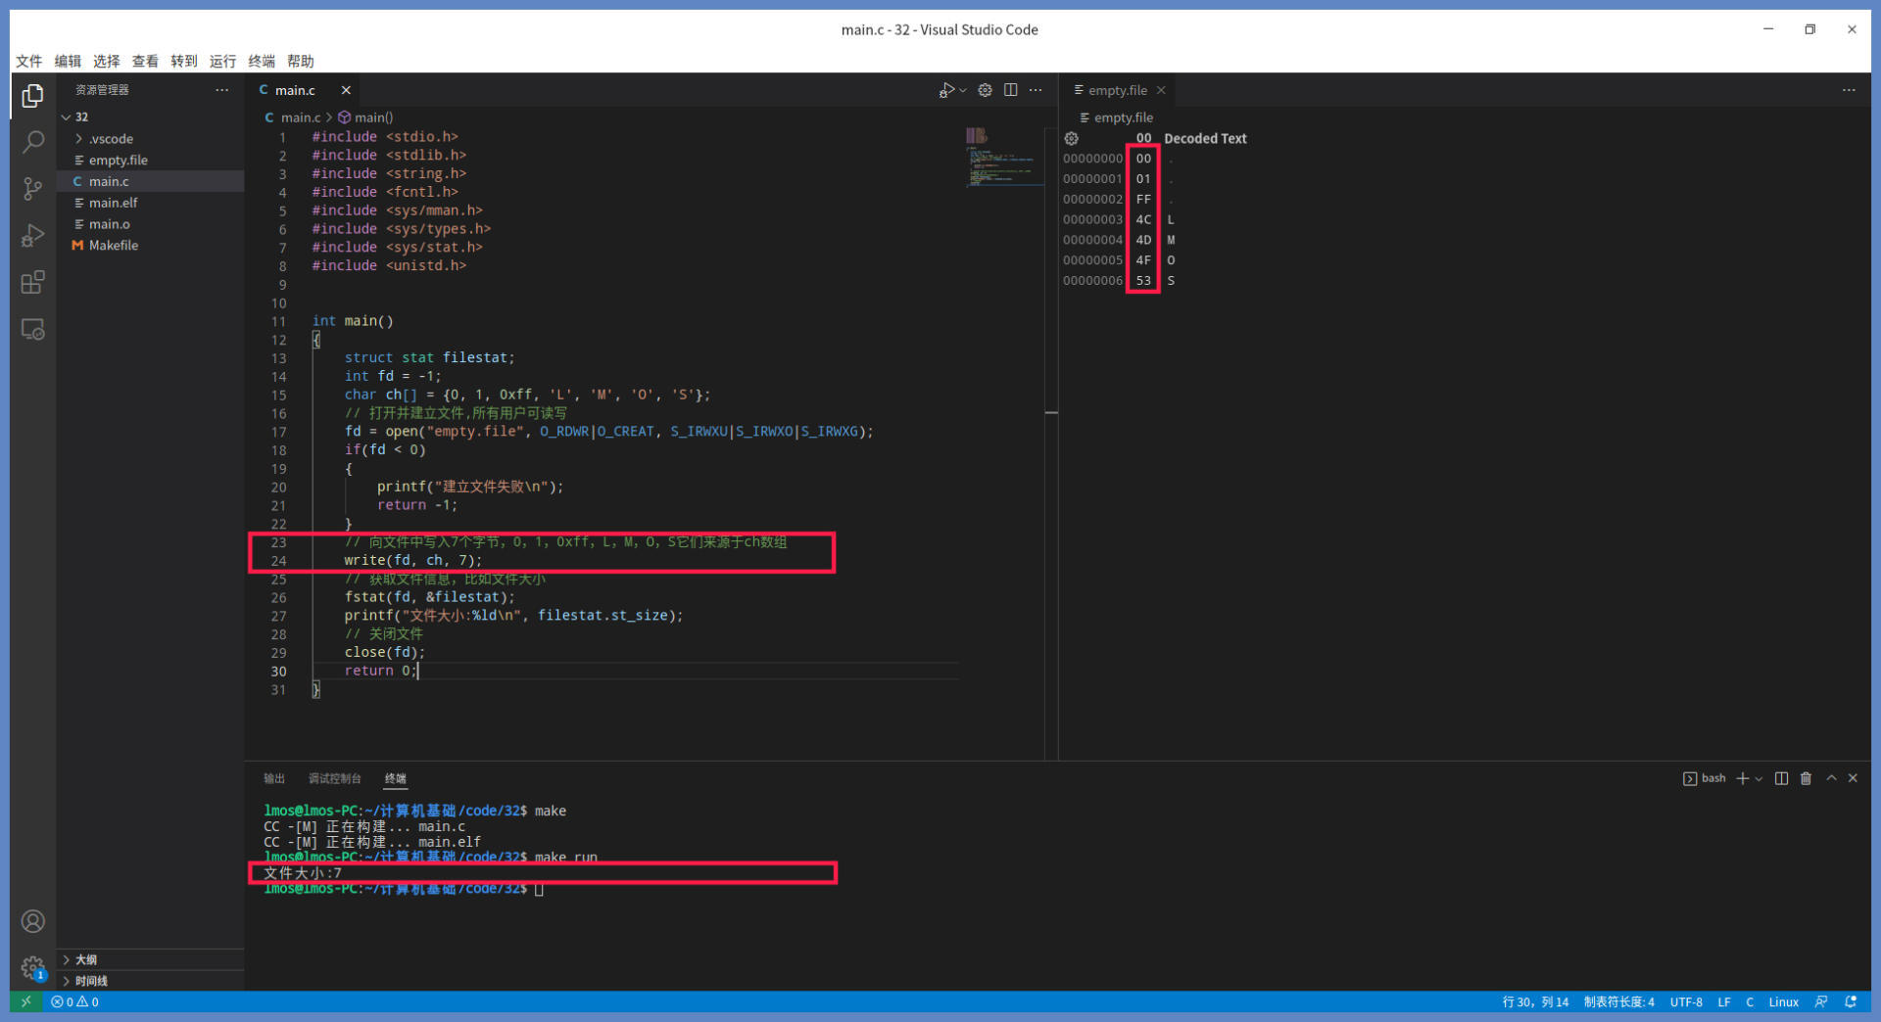Open the Source Control view
1881x1022 pixels.
(x=32, y=189)
